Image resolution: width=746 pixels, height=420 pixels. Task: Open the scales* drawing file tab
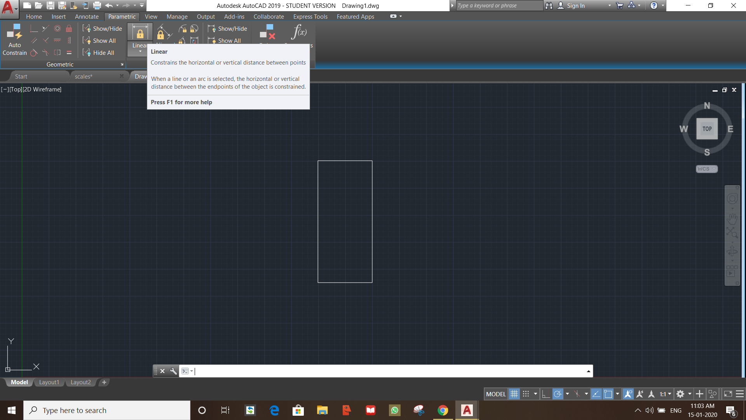coord(84,77)
